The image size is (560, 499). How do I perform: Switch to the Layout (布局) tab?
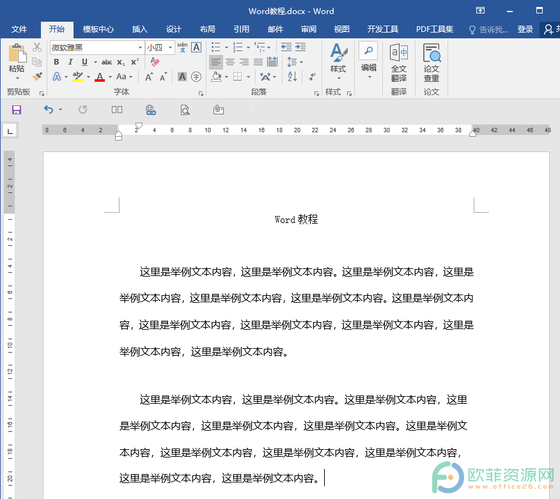click(x=208, y=29)
